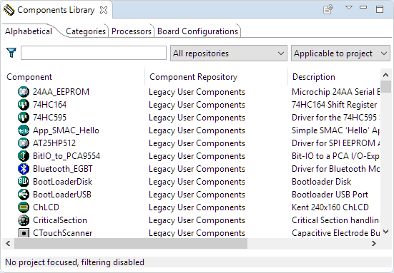This screenshot has width=394, height=273.
Task: Click the 'Critical Section handlin' description
Action: pos(335,220)
